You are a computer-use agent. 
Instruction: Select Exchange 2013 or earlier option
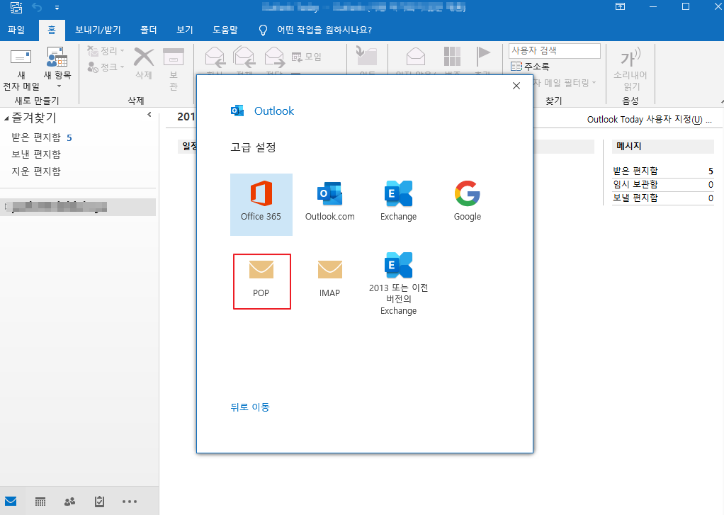click(398, 283)
